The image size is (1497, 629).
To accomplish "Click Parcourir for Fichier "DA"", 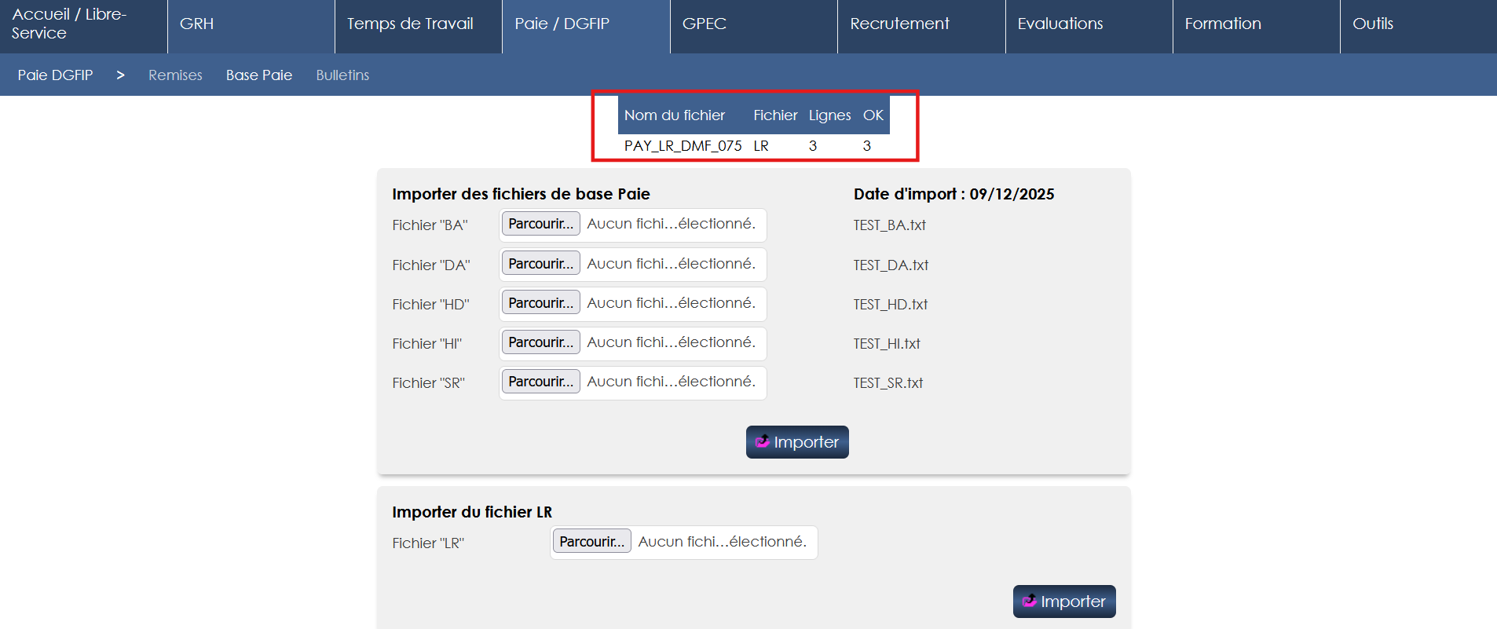I will 540,264.
